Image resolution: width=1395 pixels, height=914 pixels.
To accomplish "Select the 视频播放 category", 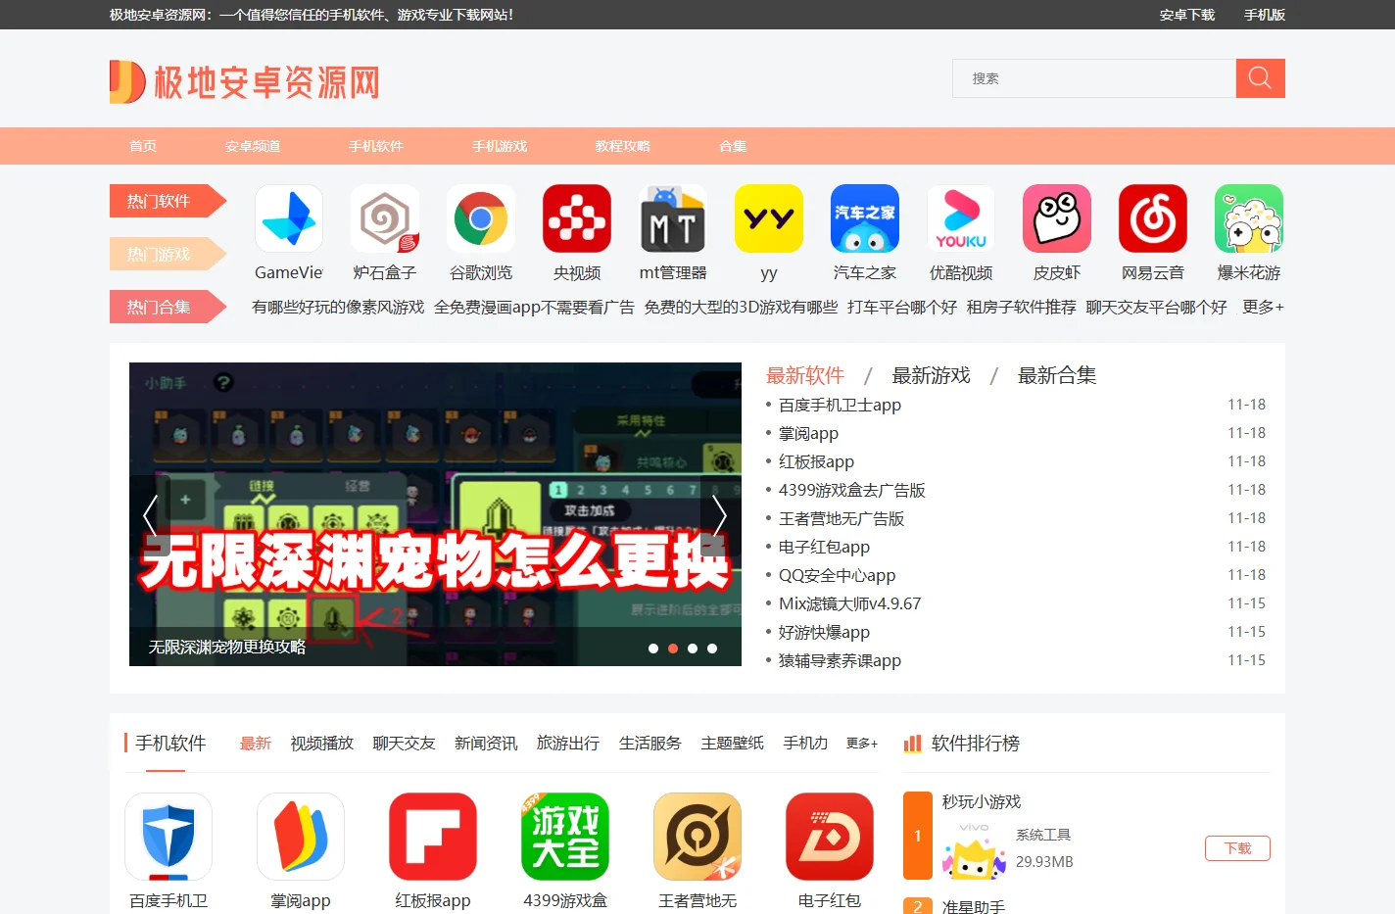I will [x=321, y=744].
